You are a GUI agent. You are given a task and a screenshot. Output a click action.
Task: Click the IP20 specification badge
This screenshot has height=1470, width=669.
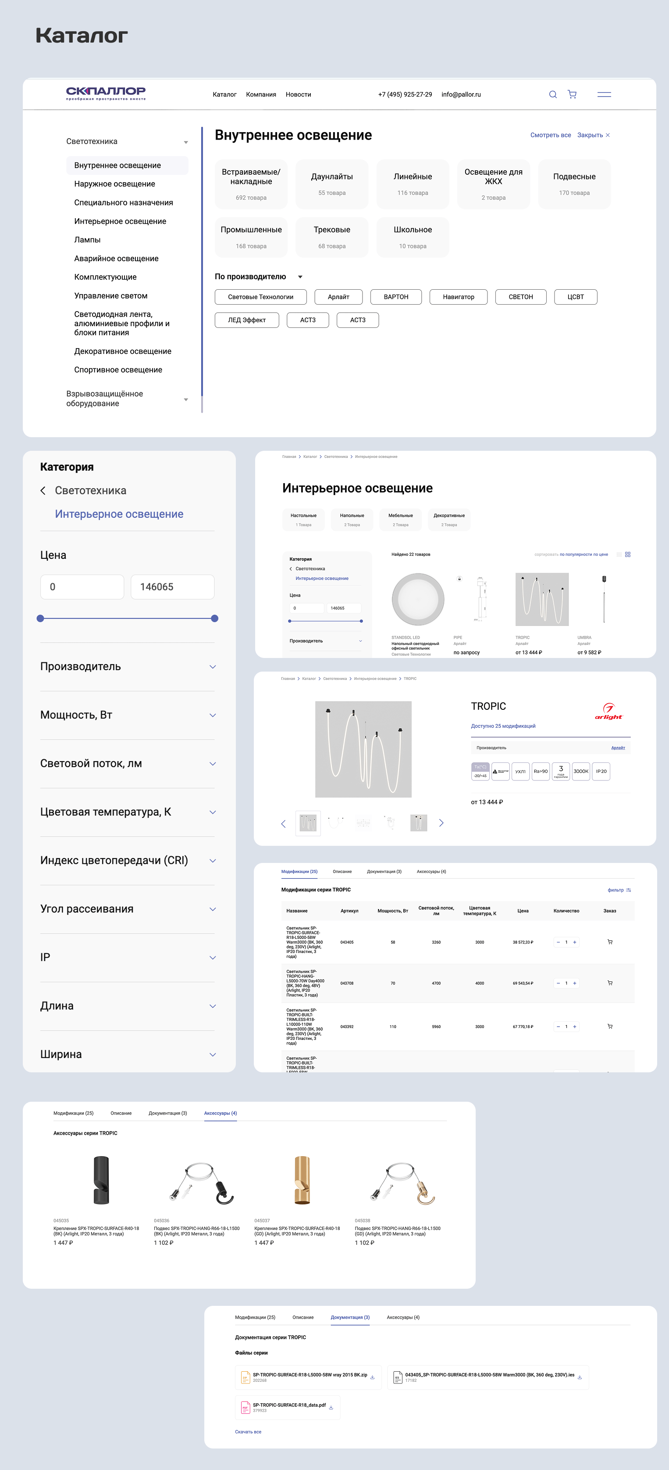[601, 772]
